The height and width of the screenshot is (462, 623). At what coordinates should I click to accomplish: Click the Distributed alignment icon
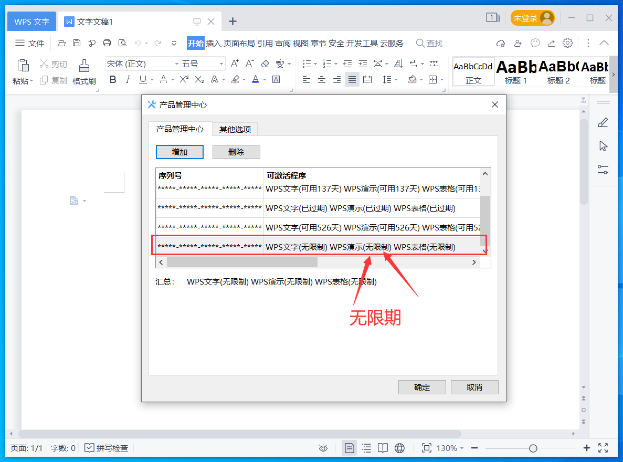tap(367, 79)
